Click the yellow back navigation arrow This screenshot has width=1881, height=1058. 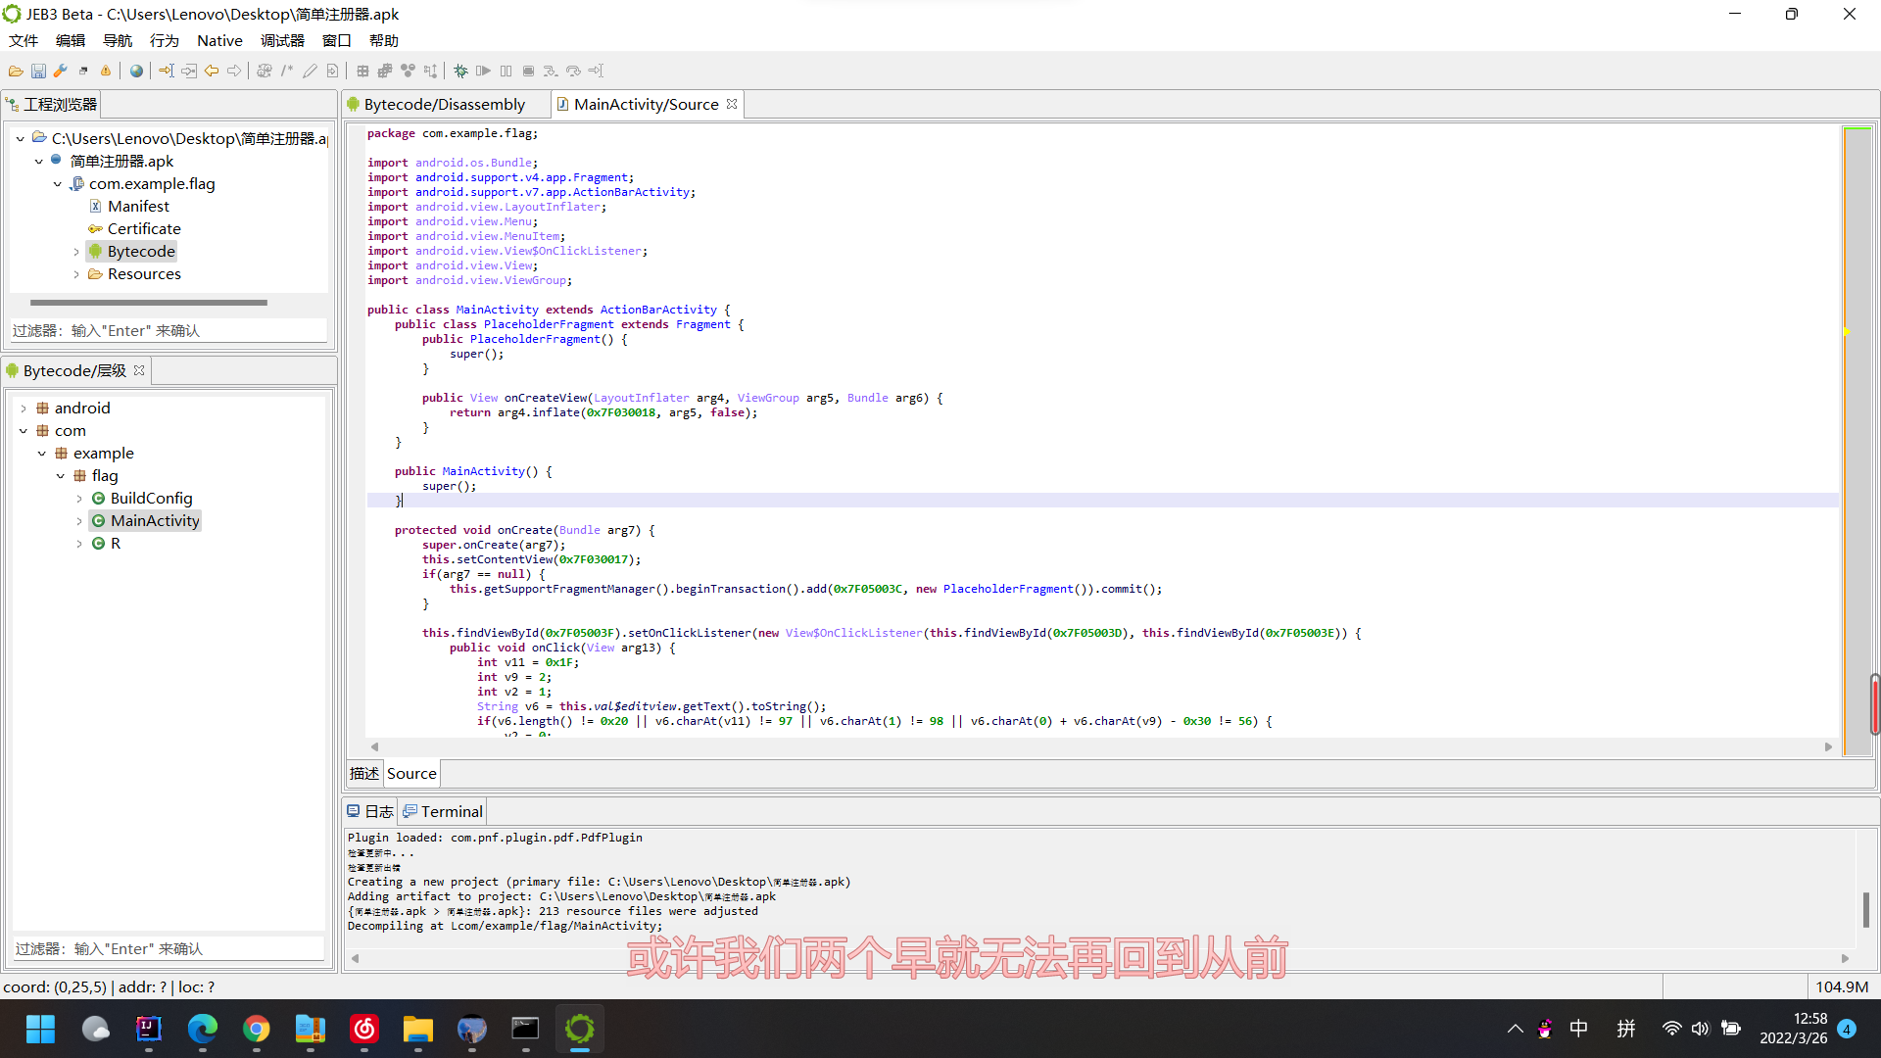click(x=212, y=71)
